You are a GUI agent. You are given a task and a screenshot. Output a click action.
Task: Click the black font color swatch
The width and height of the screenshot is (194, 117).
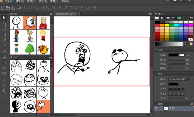(x=174, y=84)
